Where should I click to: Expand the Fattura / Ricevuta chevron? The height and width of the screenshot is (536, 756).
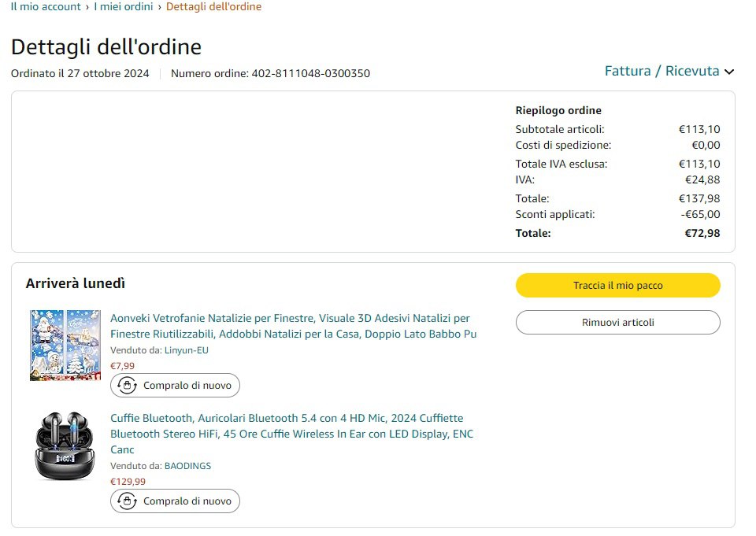[729, 72]
